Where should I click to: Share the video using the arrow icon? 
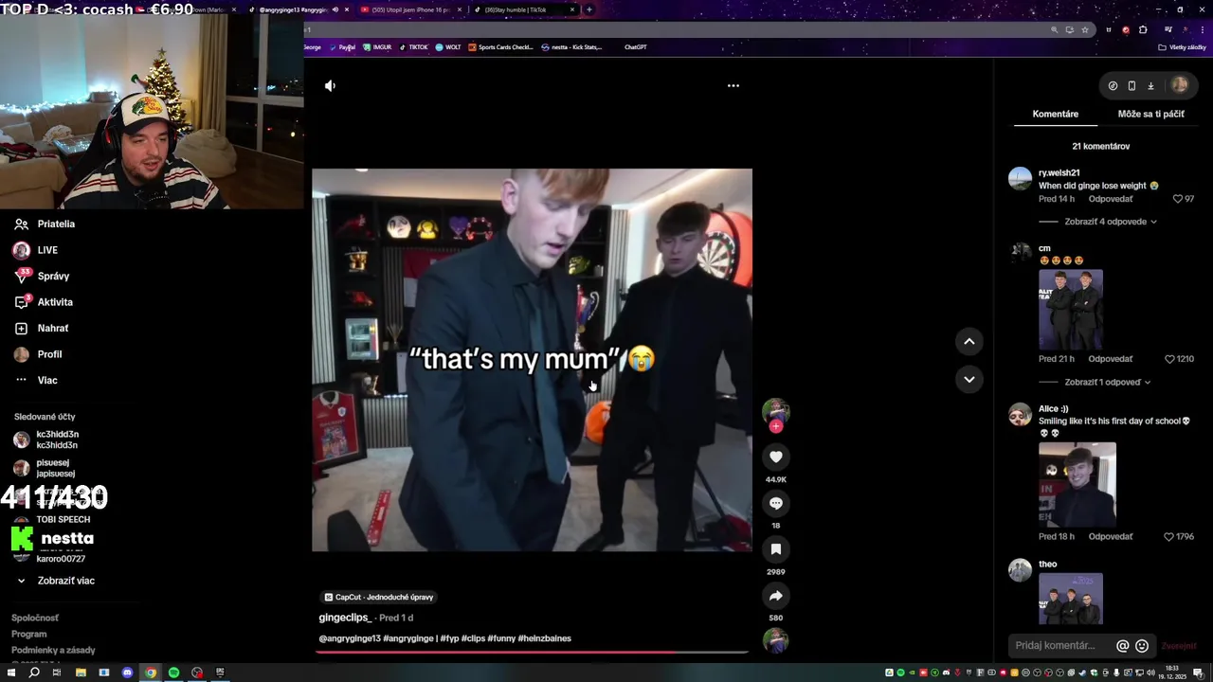[775, 596]
